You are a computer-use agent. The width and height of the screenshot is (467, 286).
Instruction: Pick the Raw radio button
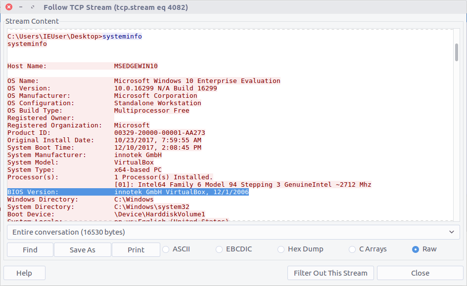(416, 249)
